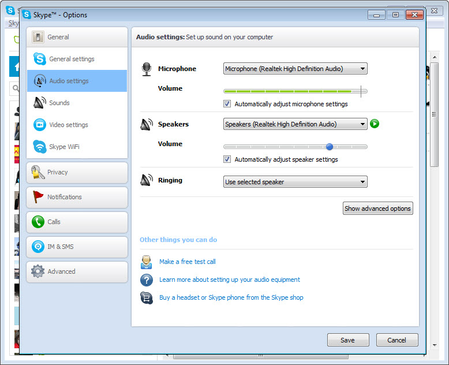The height and width of the screenshot is (365, 449).
Task: Minimize the Skype Options dialog
Action: (x=376, y=15)
